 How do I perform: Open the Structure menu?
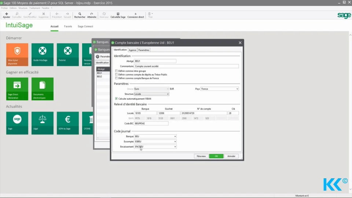coord(23,8)
